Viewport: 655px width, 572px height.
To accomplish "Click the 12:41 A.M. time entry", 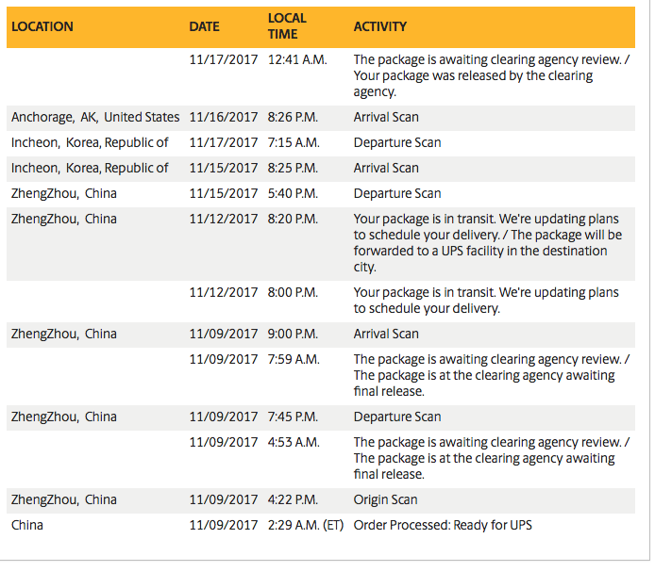I will 297,59.
